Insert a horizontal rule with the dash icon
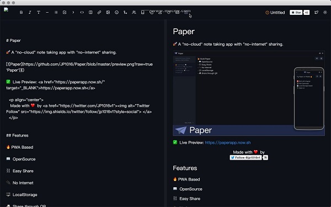Image resolution: width=331 pixels, height=207 pixels. 47,13
